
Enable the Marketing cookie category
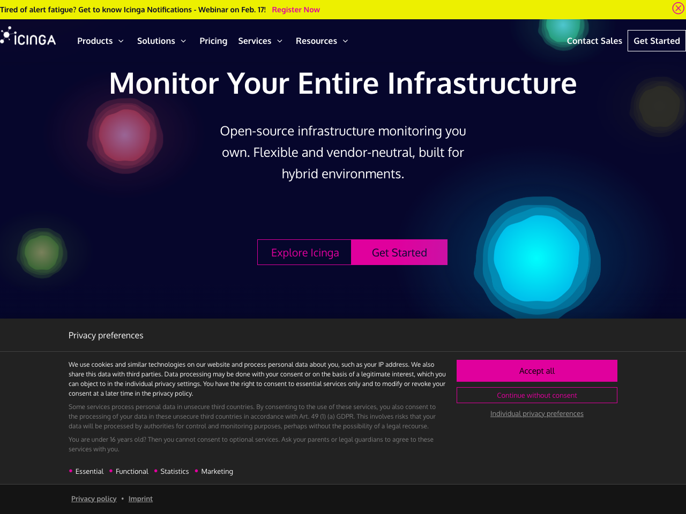[x=217, y=471]
